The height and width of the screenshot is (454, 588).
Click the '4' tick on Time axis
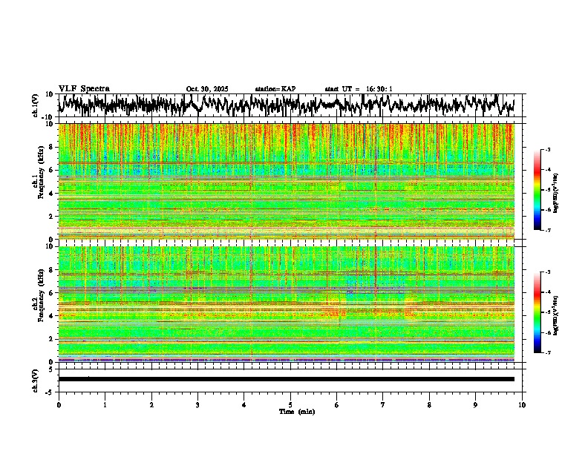244,405
